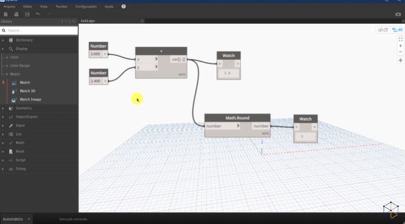The width and height of the screenshot is (405, 224).
Task: Select the + node title bar
Action: 161,51
